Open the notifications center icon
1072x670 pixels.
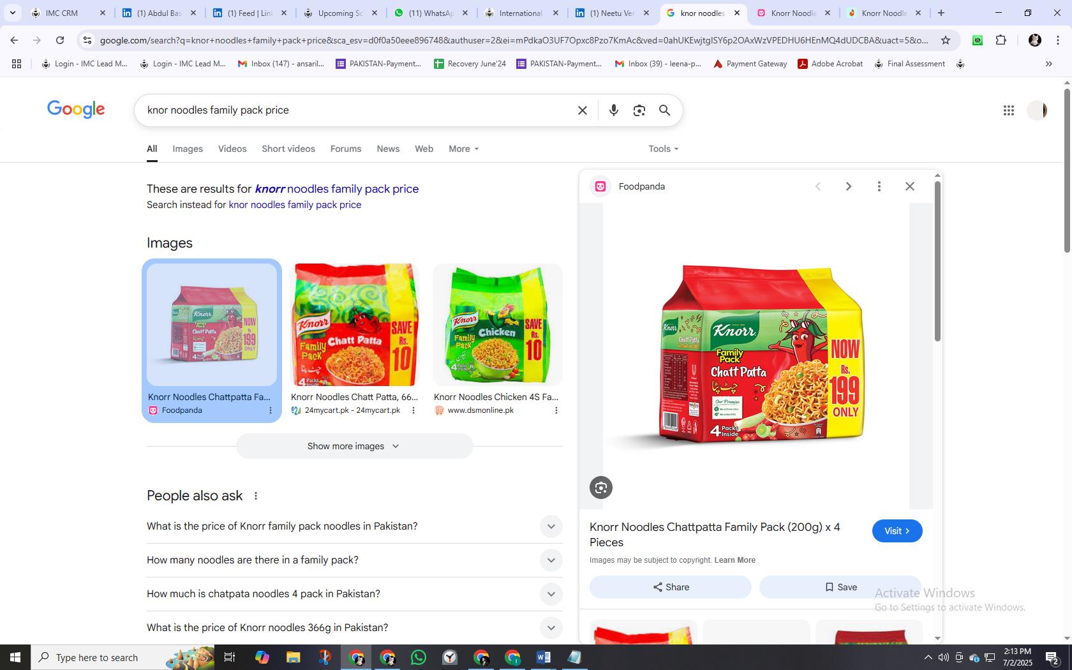(x=1053, y=657)
